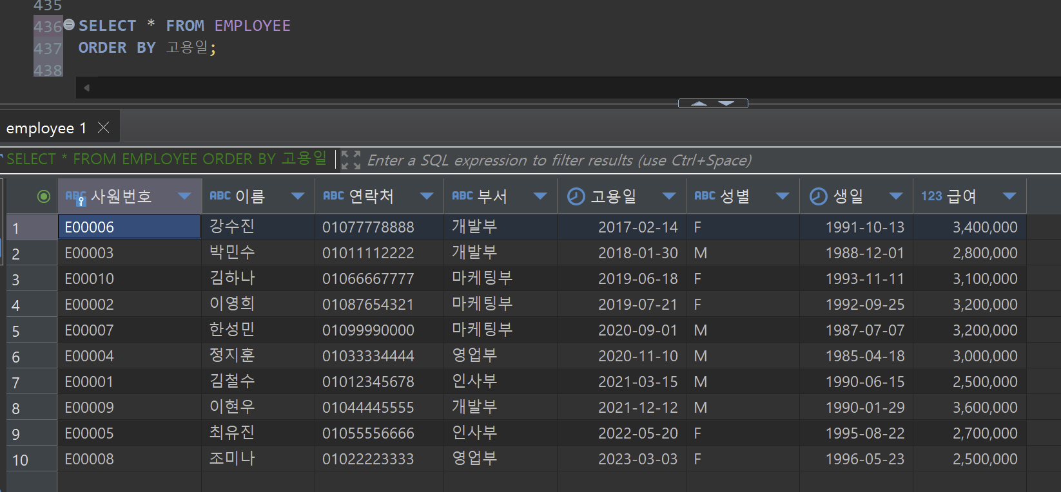Close the employee 1 result tab
The width and height of the screenshot is (1061, 492).
103,128
